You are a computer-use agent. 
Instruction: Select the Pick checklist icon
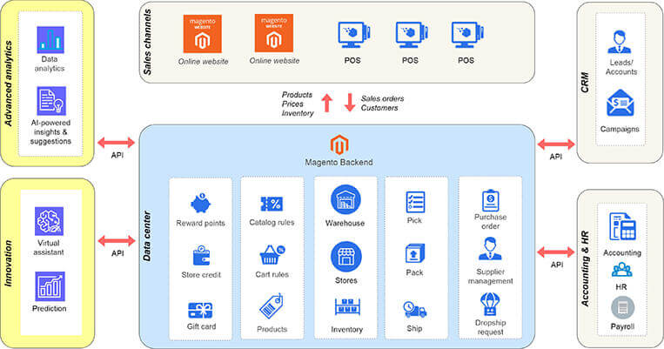415,202
